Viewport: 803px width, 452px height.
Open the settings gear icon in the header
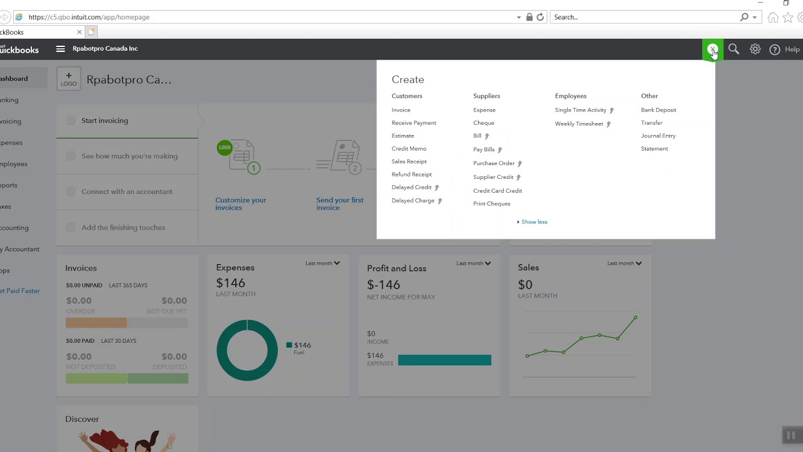coord(755,49)
